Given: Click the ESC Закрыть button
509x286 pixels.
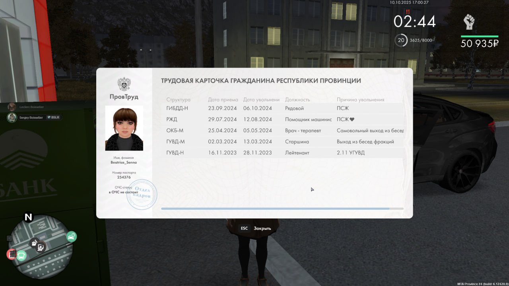Looking at the screenshot, I should (x=256, y=228).
